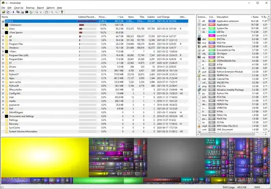Click the Delete to Recycle Bin icon
The width and height of the screenshot is (271, 189).
coord(37,12)
